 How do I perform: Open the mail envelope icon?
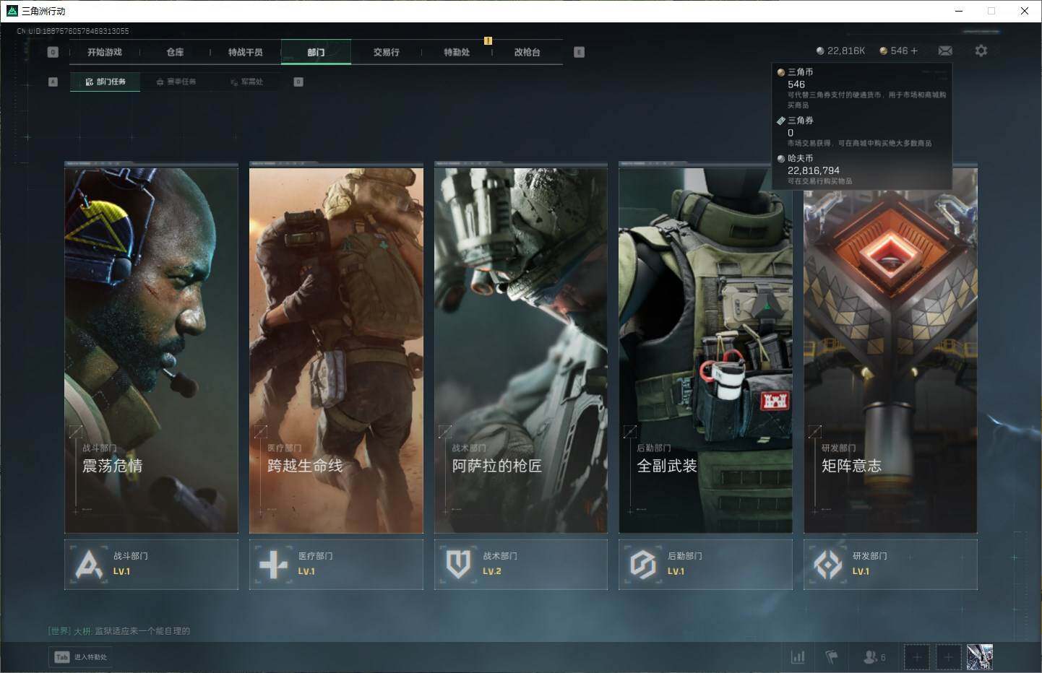coord(944,51)
